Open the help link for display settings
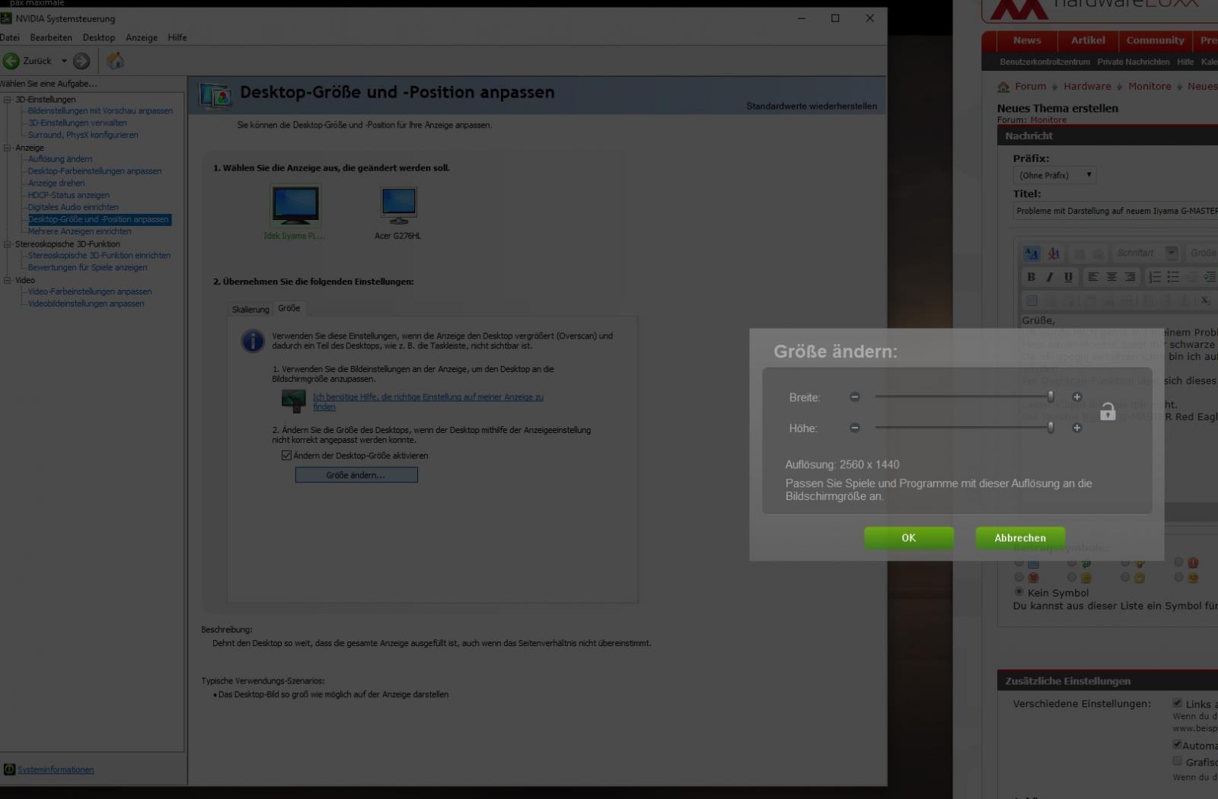 pyautogui.click(x=428, y=402)
